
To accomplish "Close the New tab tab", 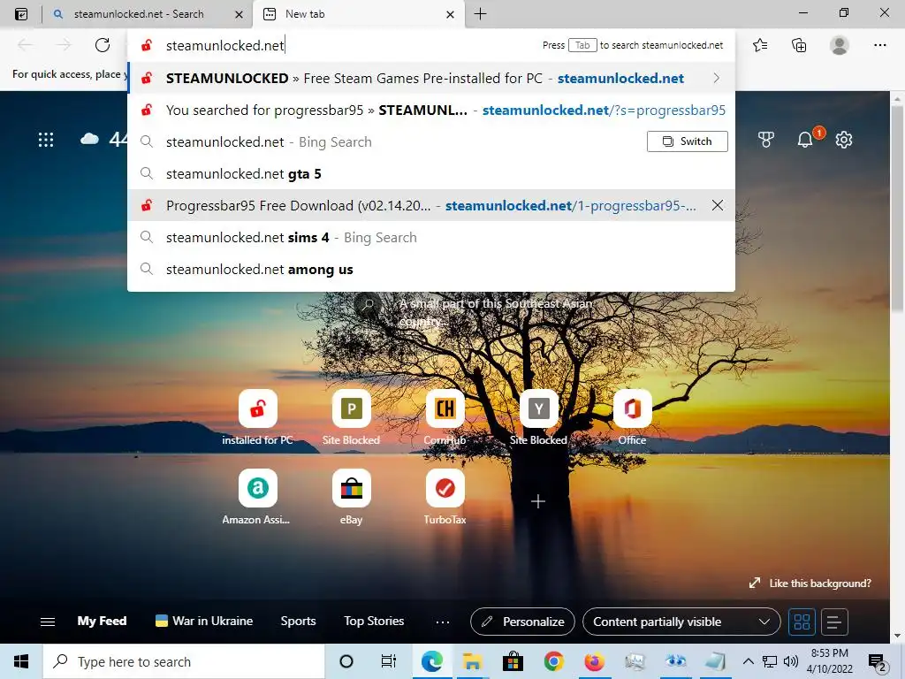I will pyautogui.click(x=450, y=14).
